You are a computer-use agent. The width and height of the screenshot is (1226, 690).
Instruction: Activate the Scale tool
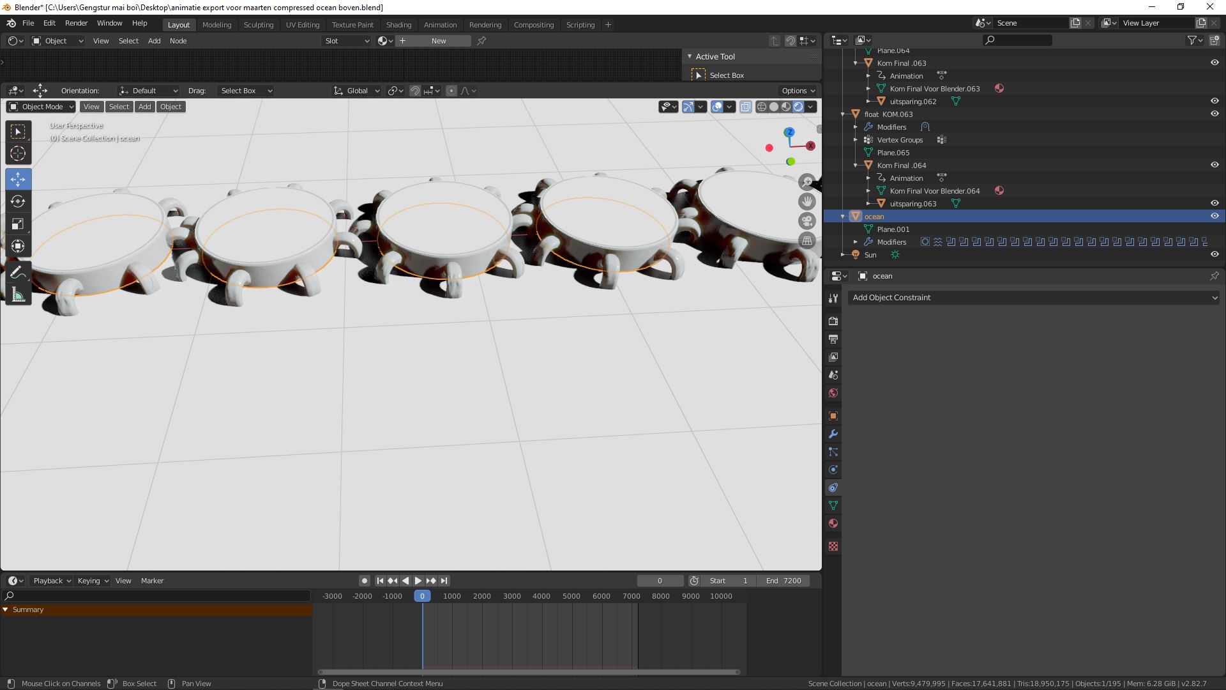(18, 224)
